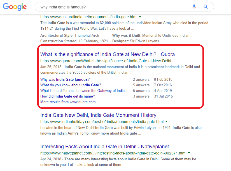This screenshot has height=171, width=231.
Task: Open Nativeplanet Interesting Facts result title
Action: pos(104,147)
